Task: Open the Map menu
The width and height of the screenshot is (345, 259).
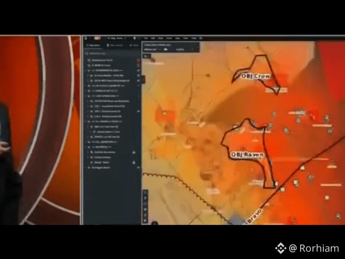Action: [x=177, y=38]
